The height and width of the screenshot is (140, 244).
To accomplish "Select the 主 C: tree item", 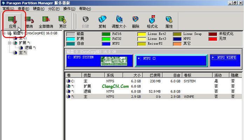I will [x=23, y=38].
